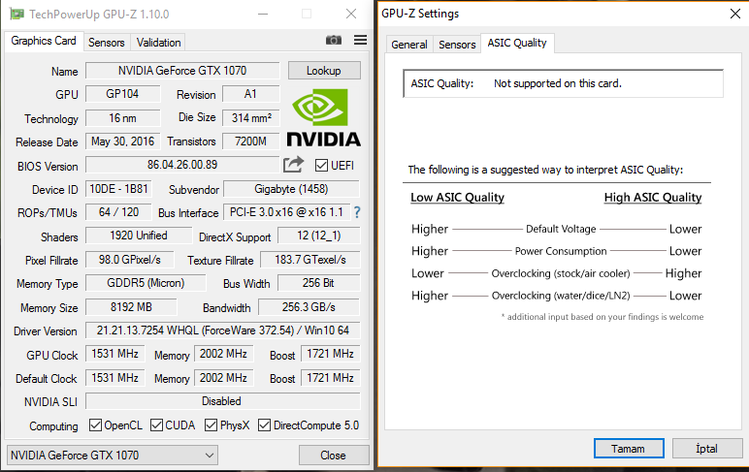Click the Bus Width value 256 Bit

(x=318, y=283)
